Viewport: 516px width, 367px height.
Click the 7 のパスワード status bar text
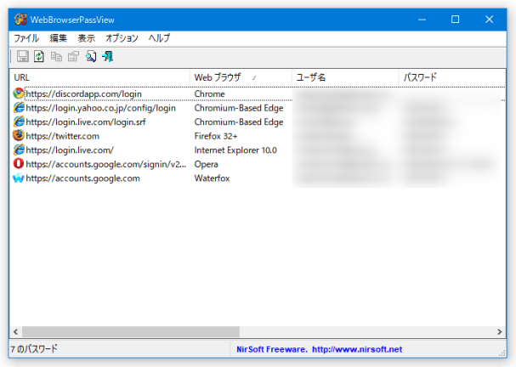point(34,349)
